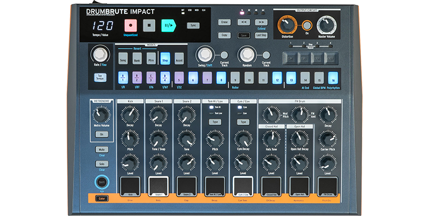Adjust the Master Volume knob
This screenshot has width=429, height=216.
tap(326, 25)
